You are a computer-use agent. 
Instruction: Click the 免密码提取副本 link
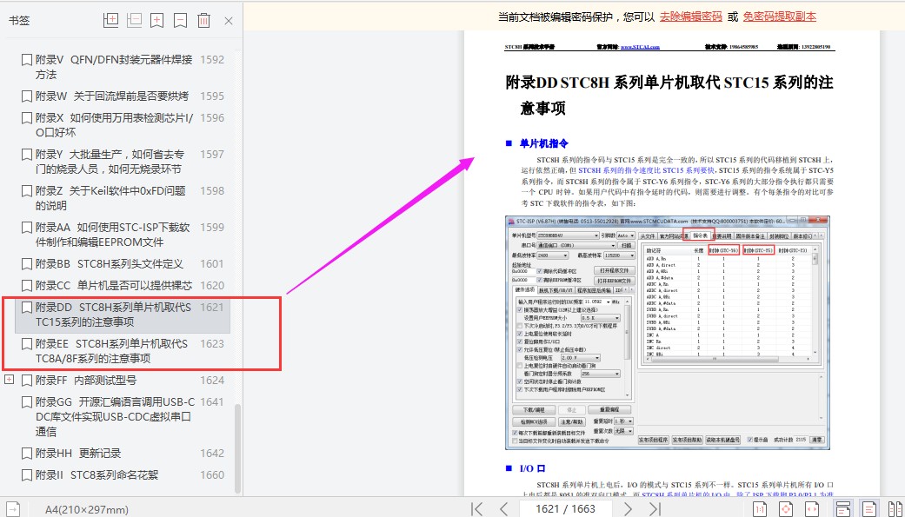(779, 17)
